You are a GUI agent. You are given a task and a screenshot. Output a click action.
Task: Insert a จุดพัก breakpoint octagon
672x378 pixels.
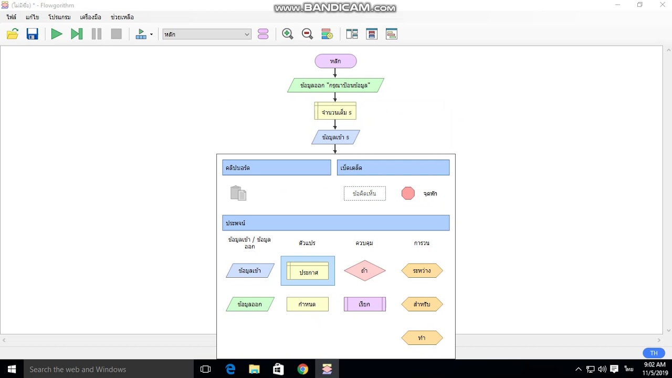[408, 194]
